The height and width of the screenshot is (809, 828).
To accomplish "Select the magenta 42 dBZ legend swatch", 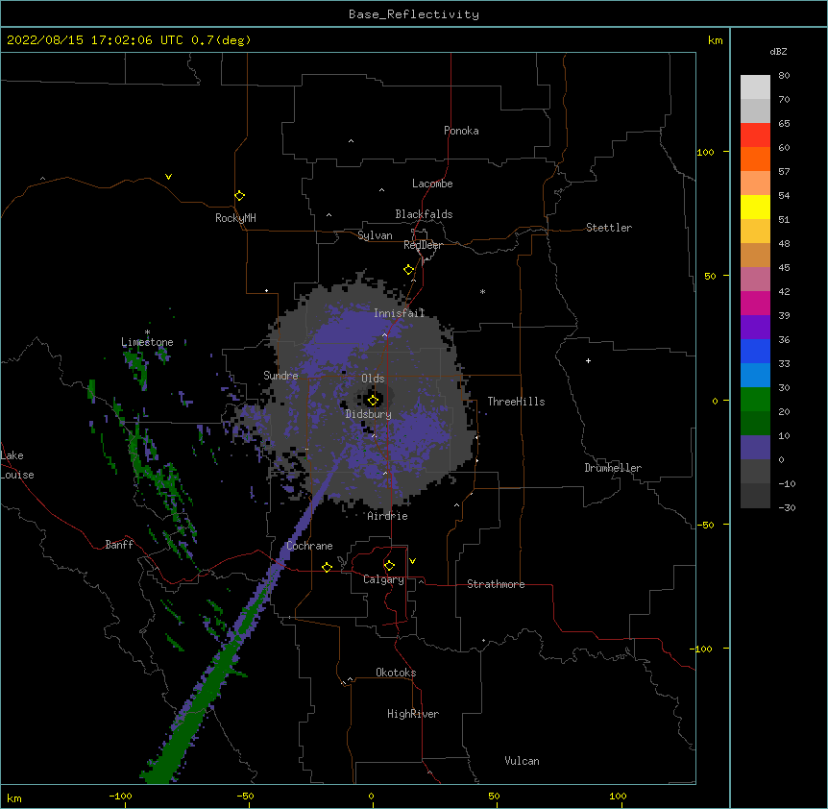I will click(755, 303).
